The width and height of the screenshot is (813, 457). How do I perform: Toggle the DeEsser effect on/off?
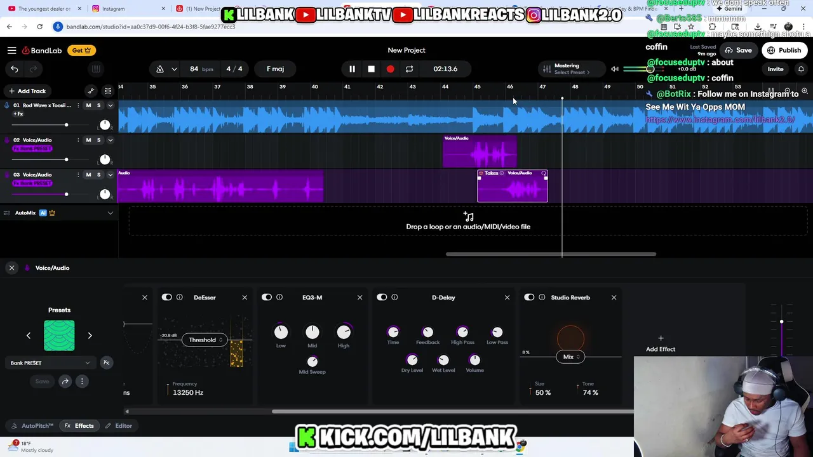pos(166,297)
